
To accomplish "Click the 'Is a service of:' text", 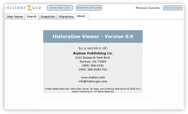I will pyautogui.click(x=93, y=48).
